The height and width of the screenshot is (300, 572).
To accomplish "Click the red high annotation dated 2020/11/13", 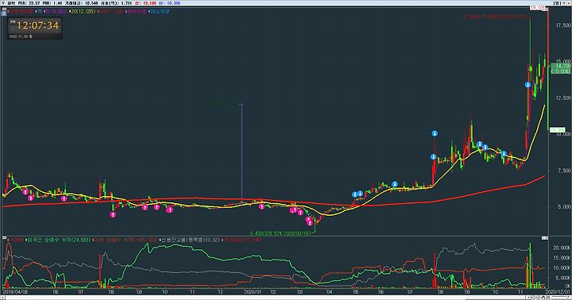I will coord(496,17).
